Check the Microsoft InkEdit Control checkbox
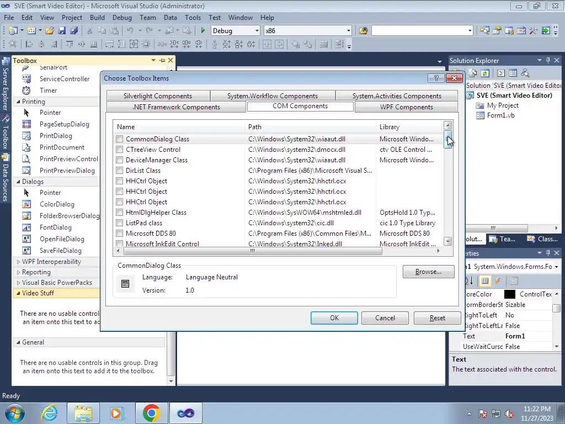 pyautogui.click(x=119, y=243)
